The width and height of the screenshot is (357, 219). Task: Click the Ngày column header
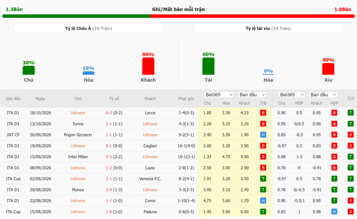(40, 98)
